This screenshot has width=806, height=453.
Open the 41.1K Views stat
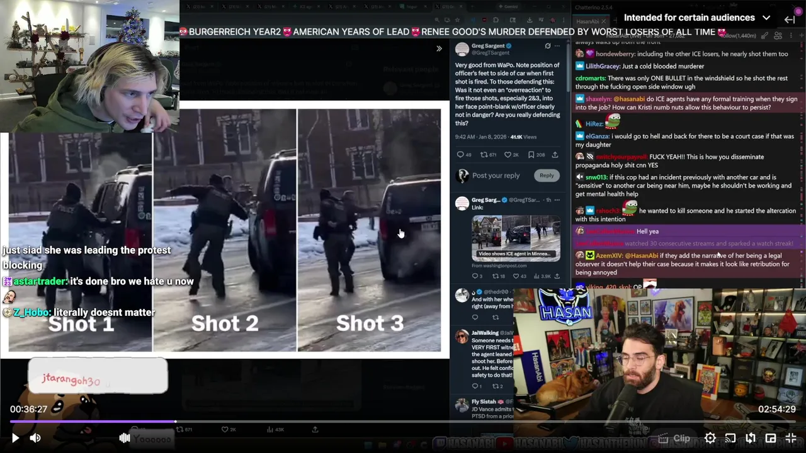click(x=523, y=137)
